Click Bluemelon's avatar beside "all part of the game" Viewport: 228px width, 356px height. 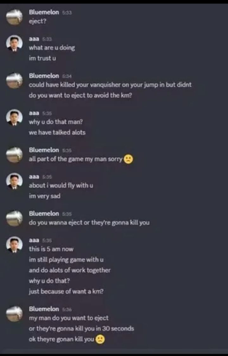14,155
